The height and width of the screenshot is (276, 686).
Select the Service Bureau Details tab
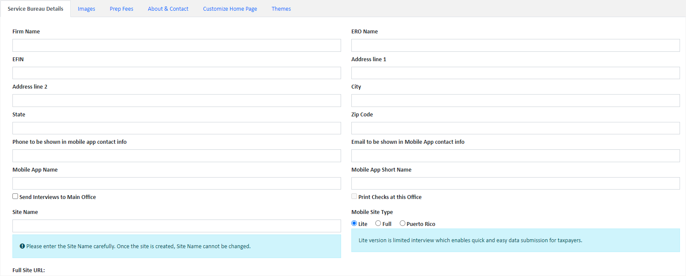pos(36,9)
